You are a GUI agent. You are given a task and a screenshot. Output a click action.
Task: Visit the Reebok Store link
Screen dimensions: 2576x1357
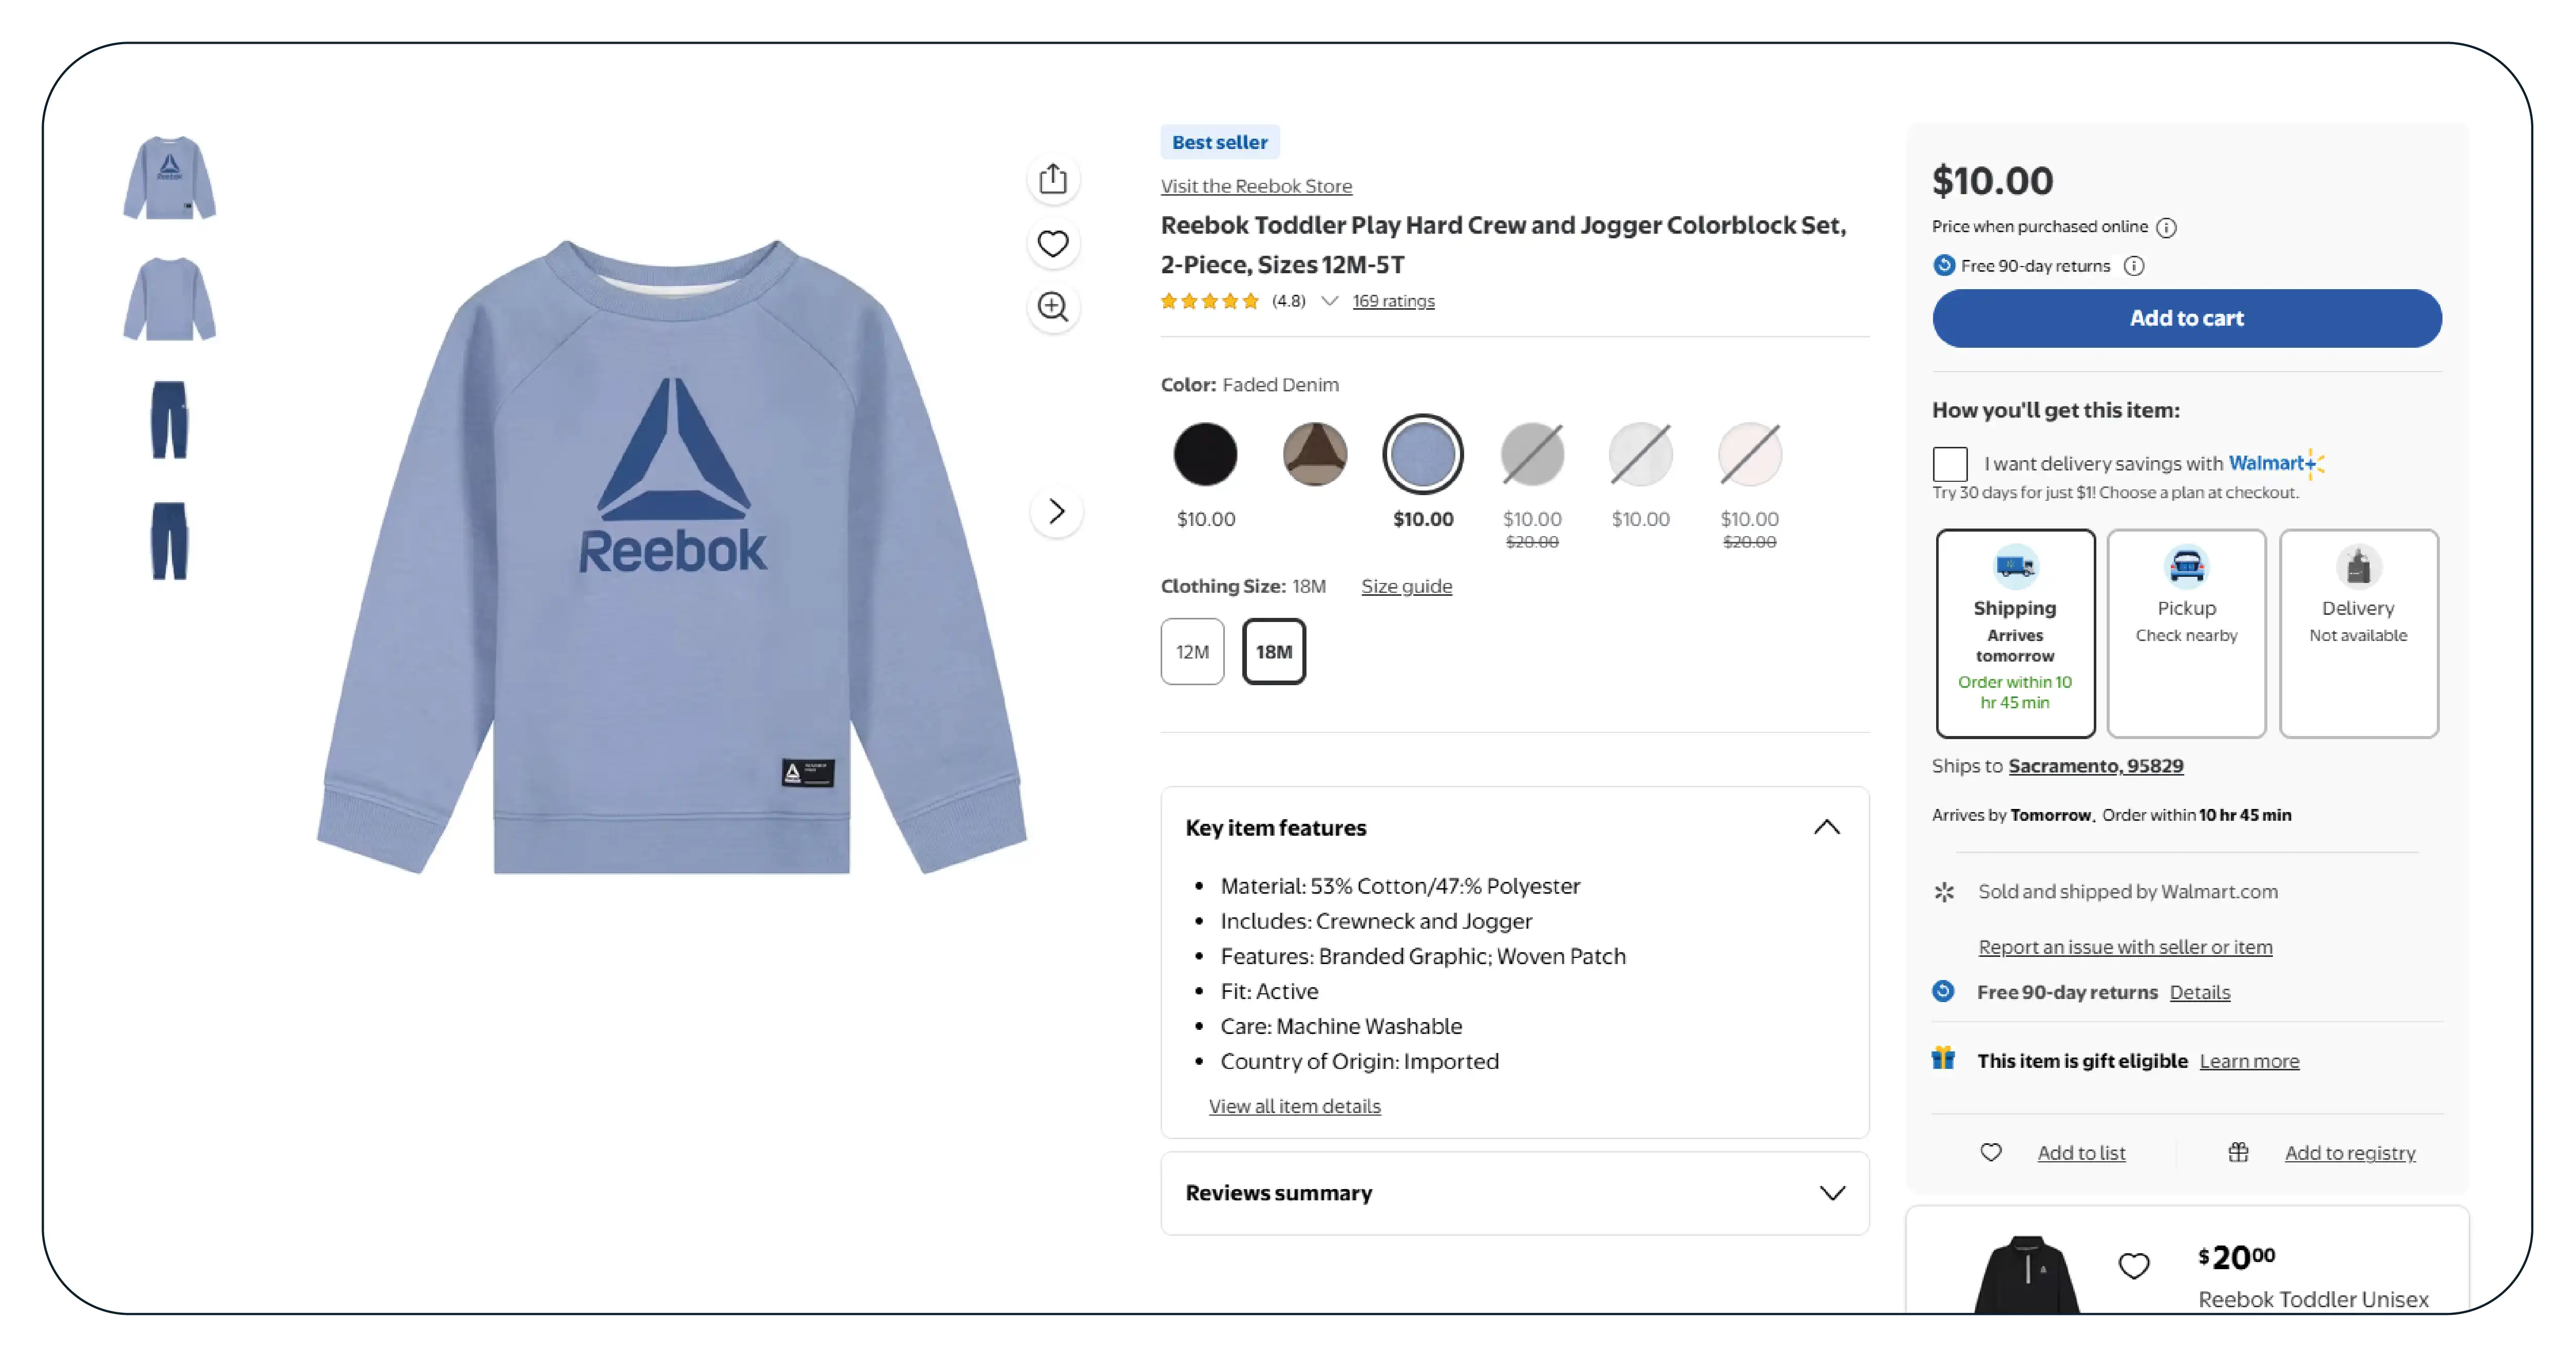[x=1256, y=186]
